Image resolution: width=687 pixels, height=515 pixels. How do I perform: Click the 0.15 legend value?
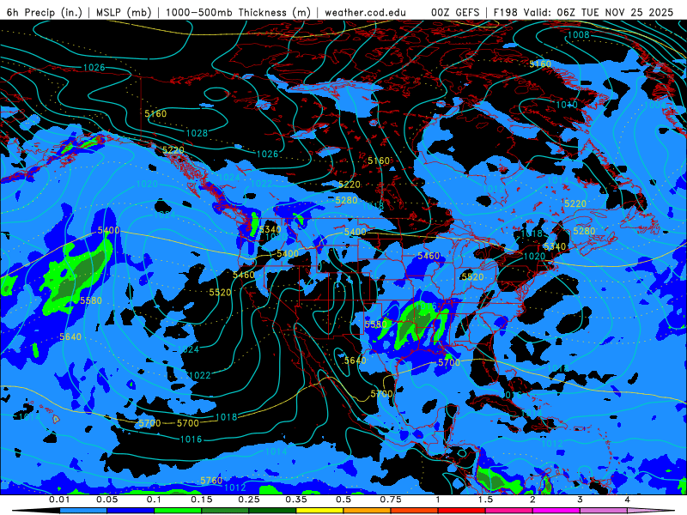[x=201, y=500]
